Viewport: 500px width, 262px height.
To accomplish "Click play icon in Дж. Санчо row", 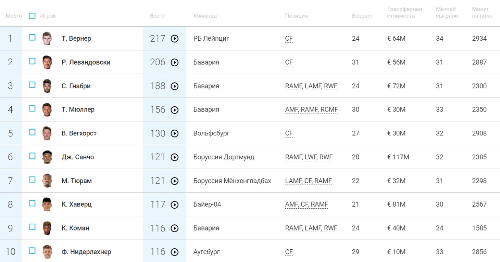I will click(175, 157).
